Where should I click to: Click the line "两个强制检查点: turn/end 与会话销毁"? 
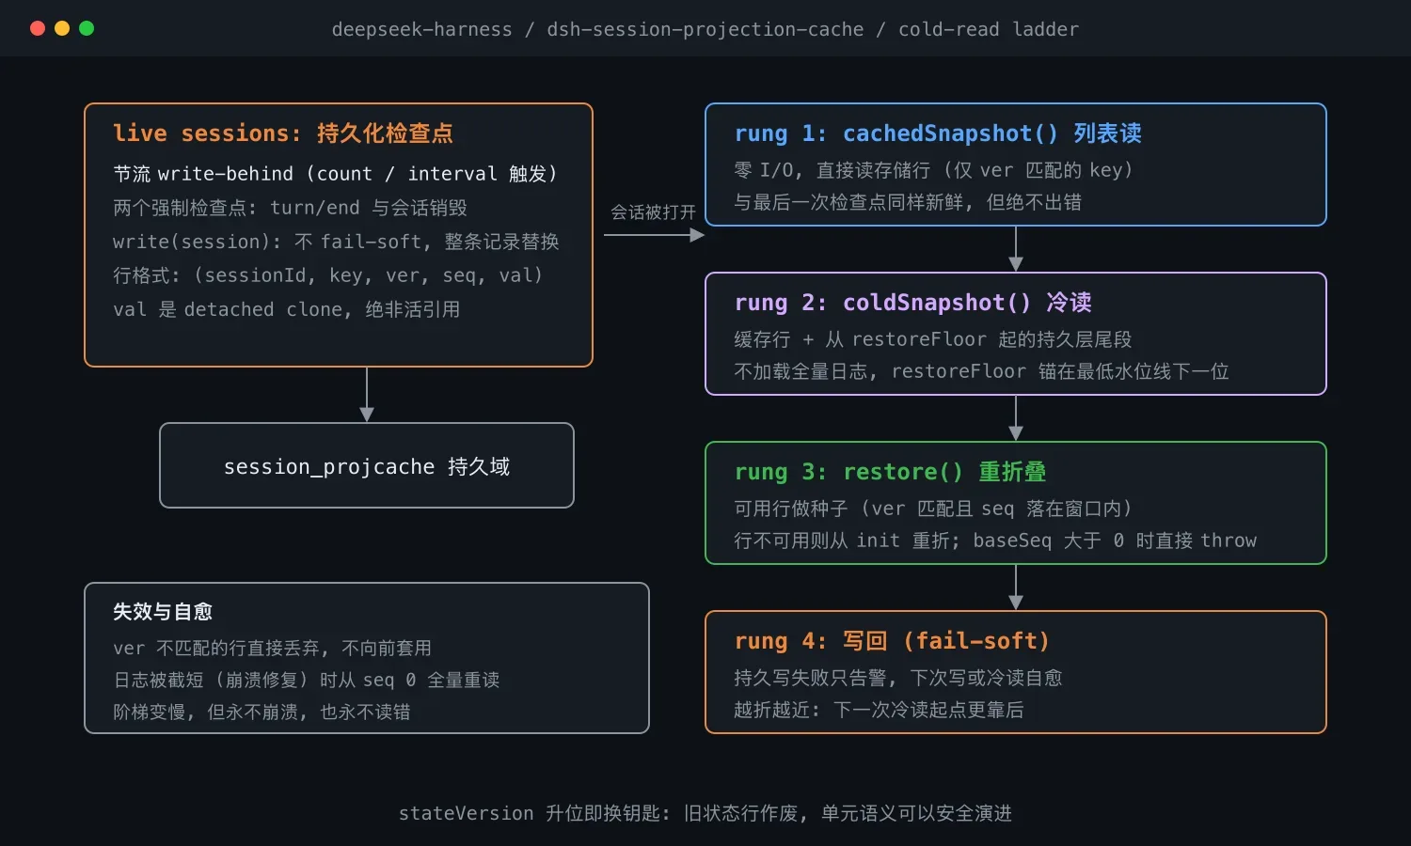coord(290,208)
